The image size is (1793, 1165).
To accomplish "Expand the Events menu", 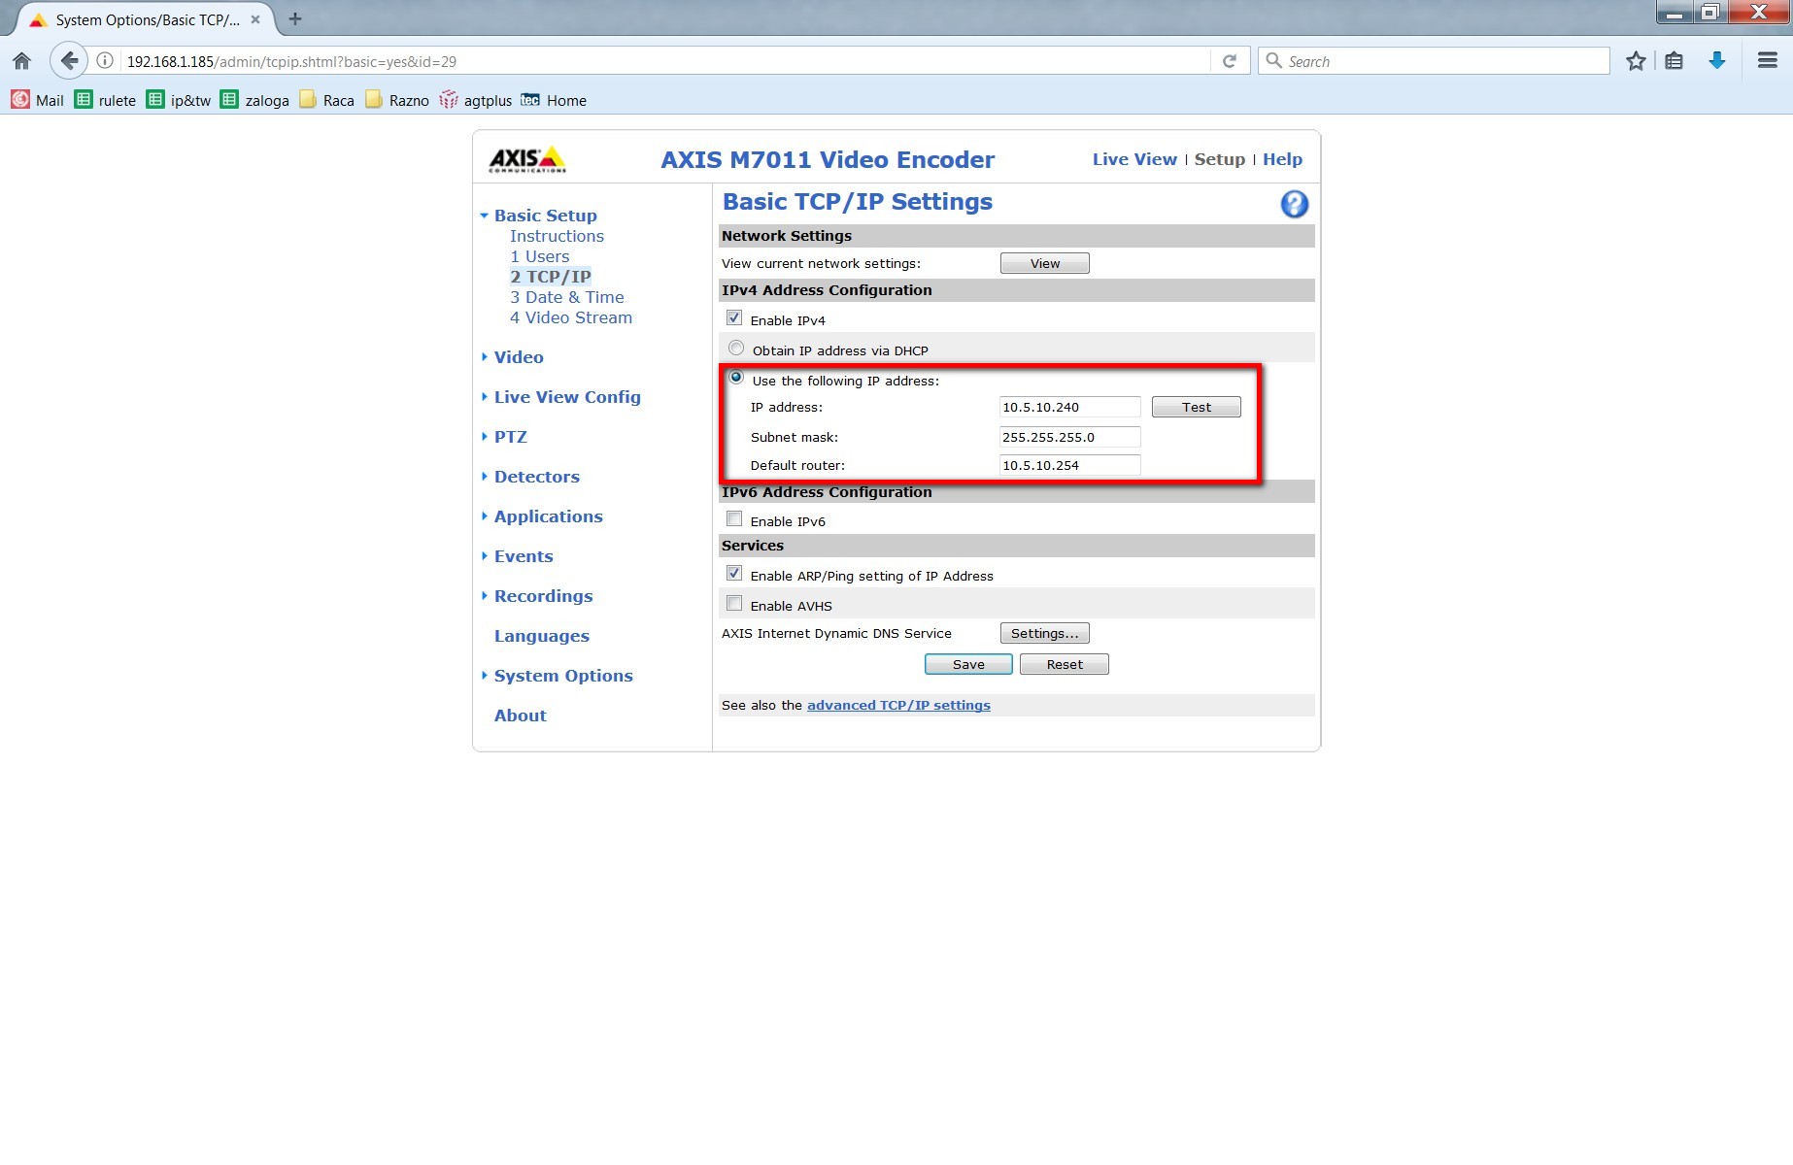I will pos(524,556).
